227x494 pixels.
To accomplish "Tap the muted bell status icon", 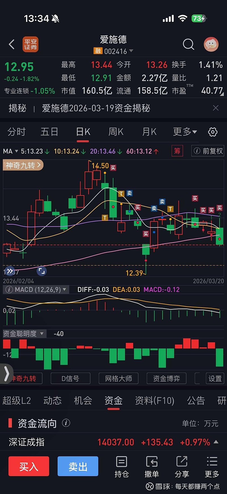I will pyautogui.click(x=56, y=19).
